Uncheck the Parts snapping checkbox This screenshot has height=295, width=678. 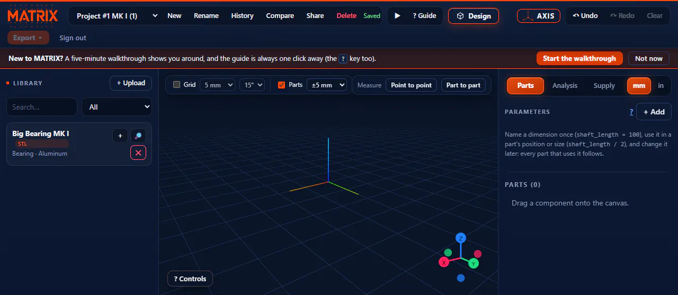coord(282,85)
